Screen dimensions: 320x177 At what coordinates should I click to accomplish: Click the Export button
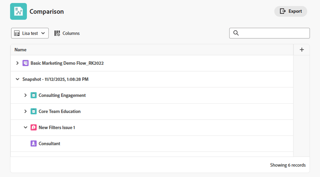[291, 12]
